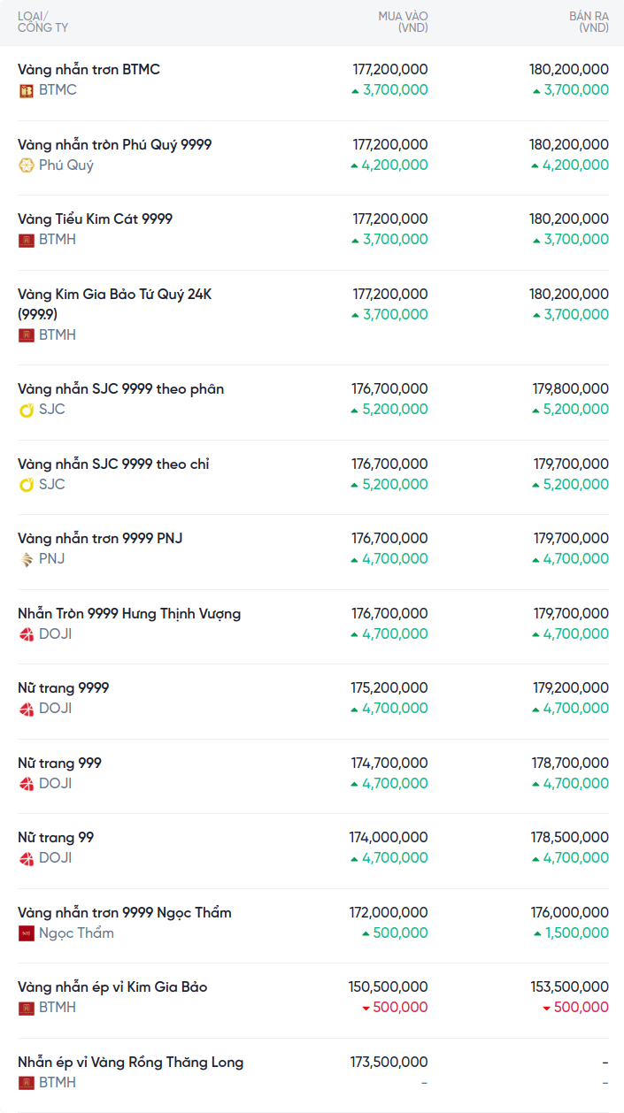Image resolution: width=624 pixels, height=1113 pixels.
Task: Select Vàng nhẫn ép vỉ Kim Gia Bảo
Action: point(112,987)
